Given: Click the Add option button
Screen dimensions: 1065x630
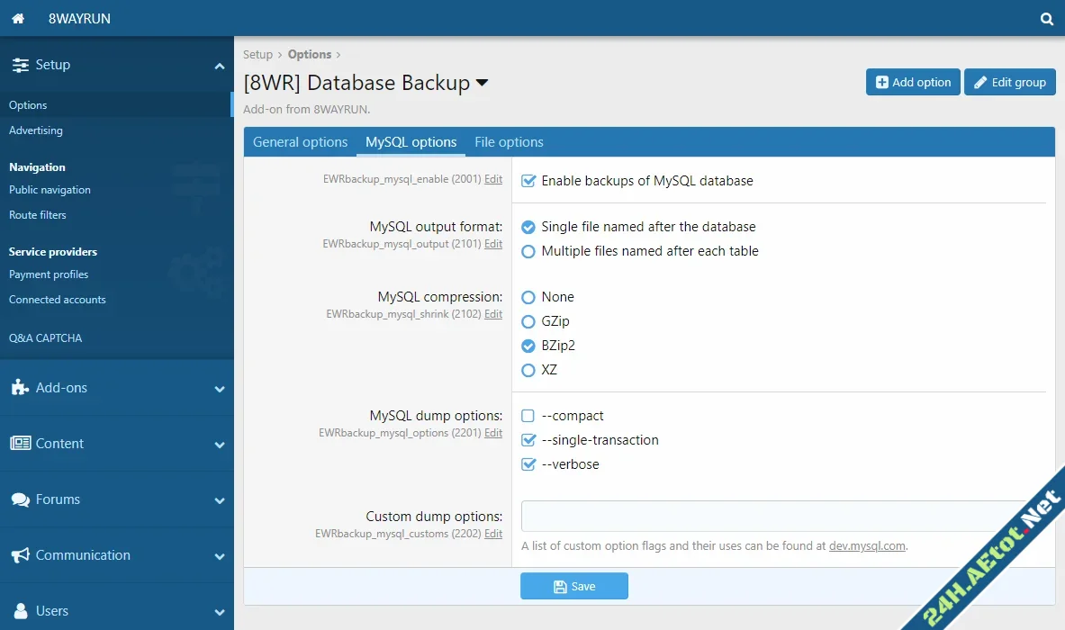Looking at the screenshot, I should [912, 82].
